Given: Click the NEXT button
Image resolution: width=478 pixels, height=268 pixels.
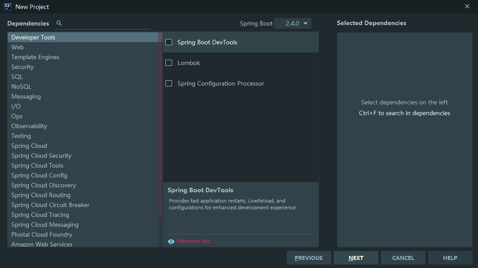Looking at the screenshot, I should (x=356, y=258).
